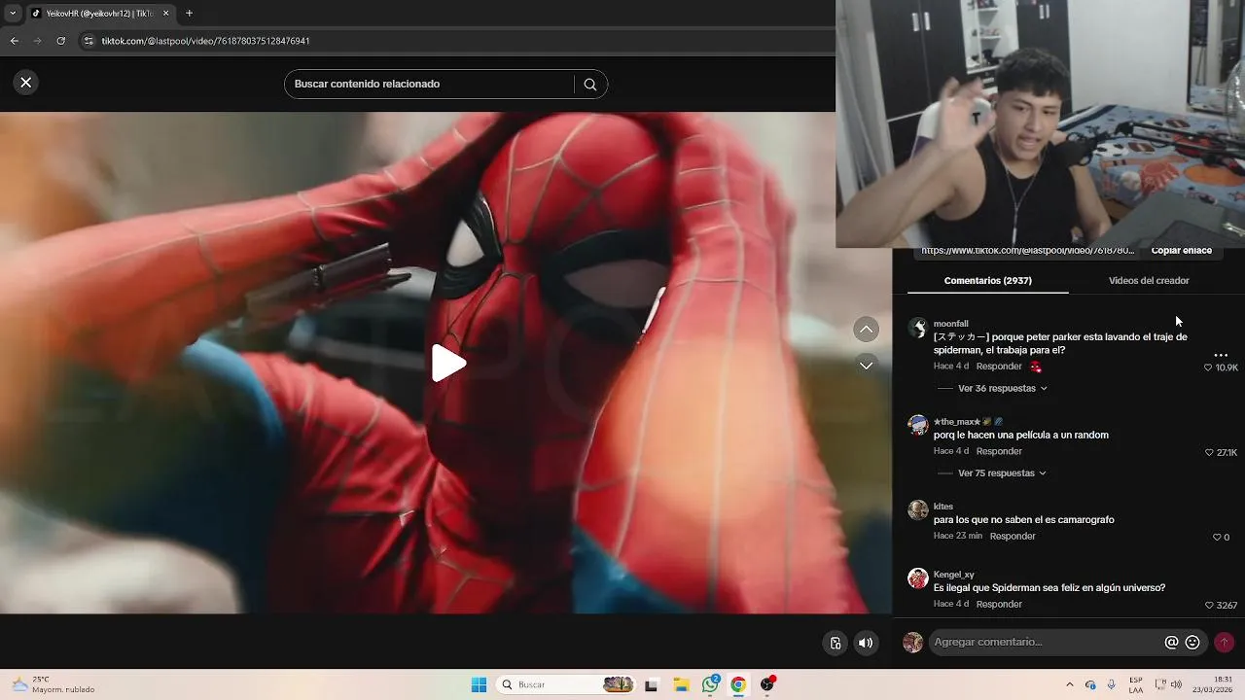Open the volume tray icon
The width and height of the screenshot is (1245, 700).
[1177, 684]
